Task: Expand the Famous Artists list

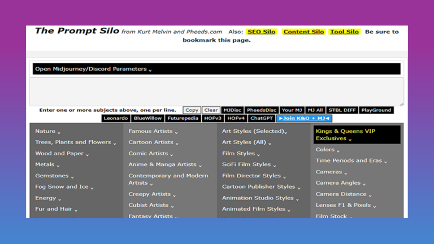Action: pos(153,132)
